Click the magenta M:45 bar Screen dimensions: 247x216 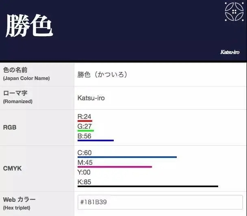tap(115, 166)
